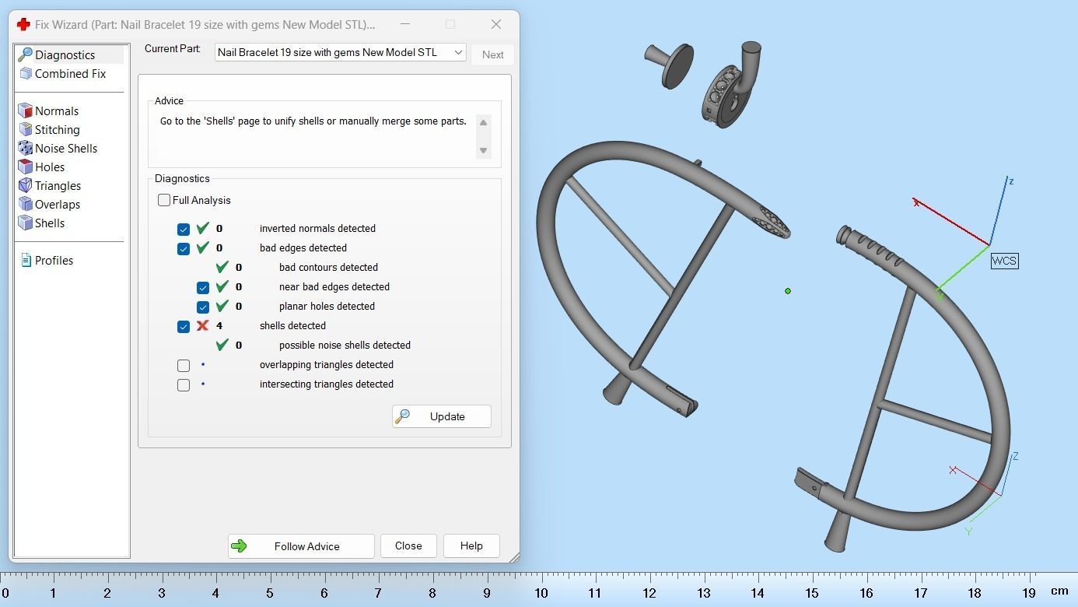Click the red cross Fix Wizard title icon
Image resolution: width=1078 pixels, height=607 pixels.
pos(23,24)
